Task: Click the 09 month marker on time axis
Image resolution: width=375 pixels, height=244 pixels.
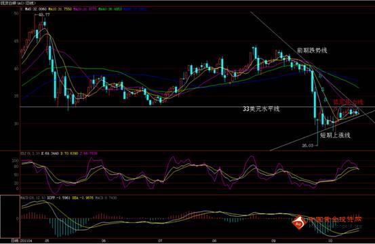Action: coord(273,241)
